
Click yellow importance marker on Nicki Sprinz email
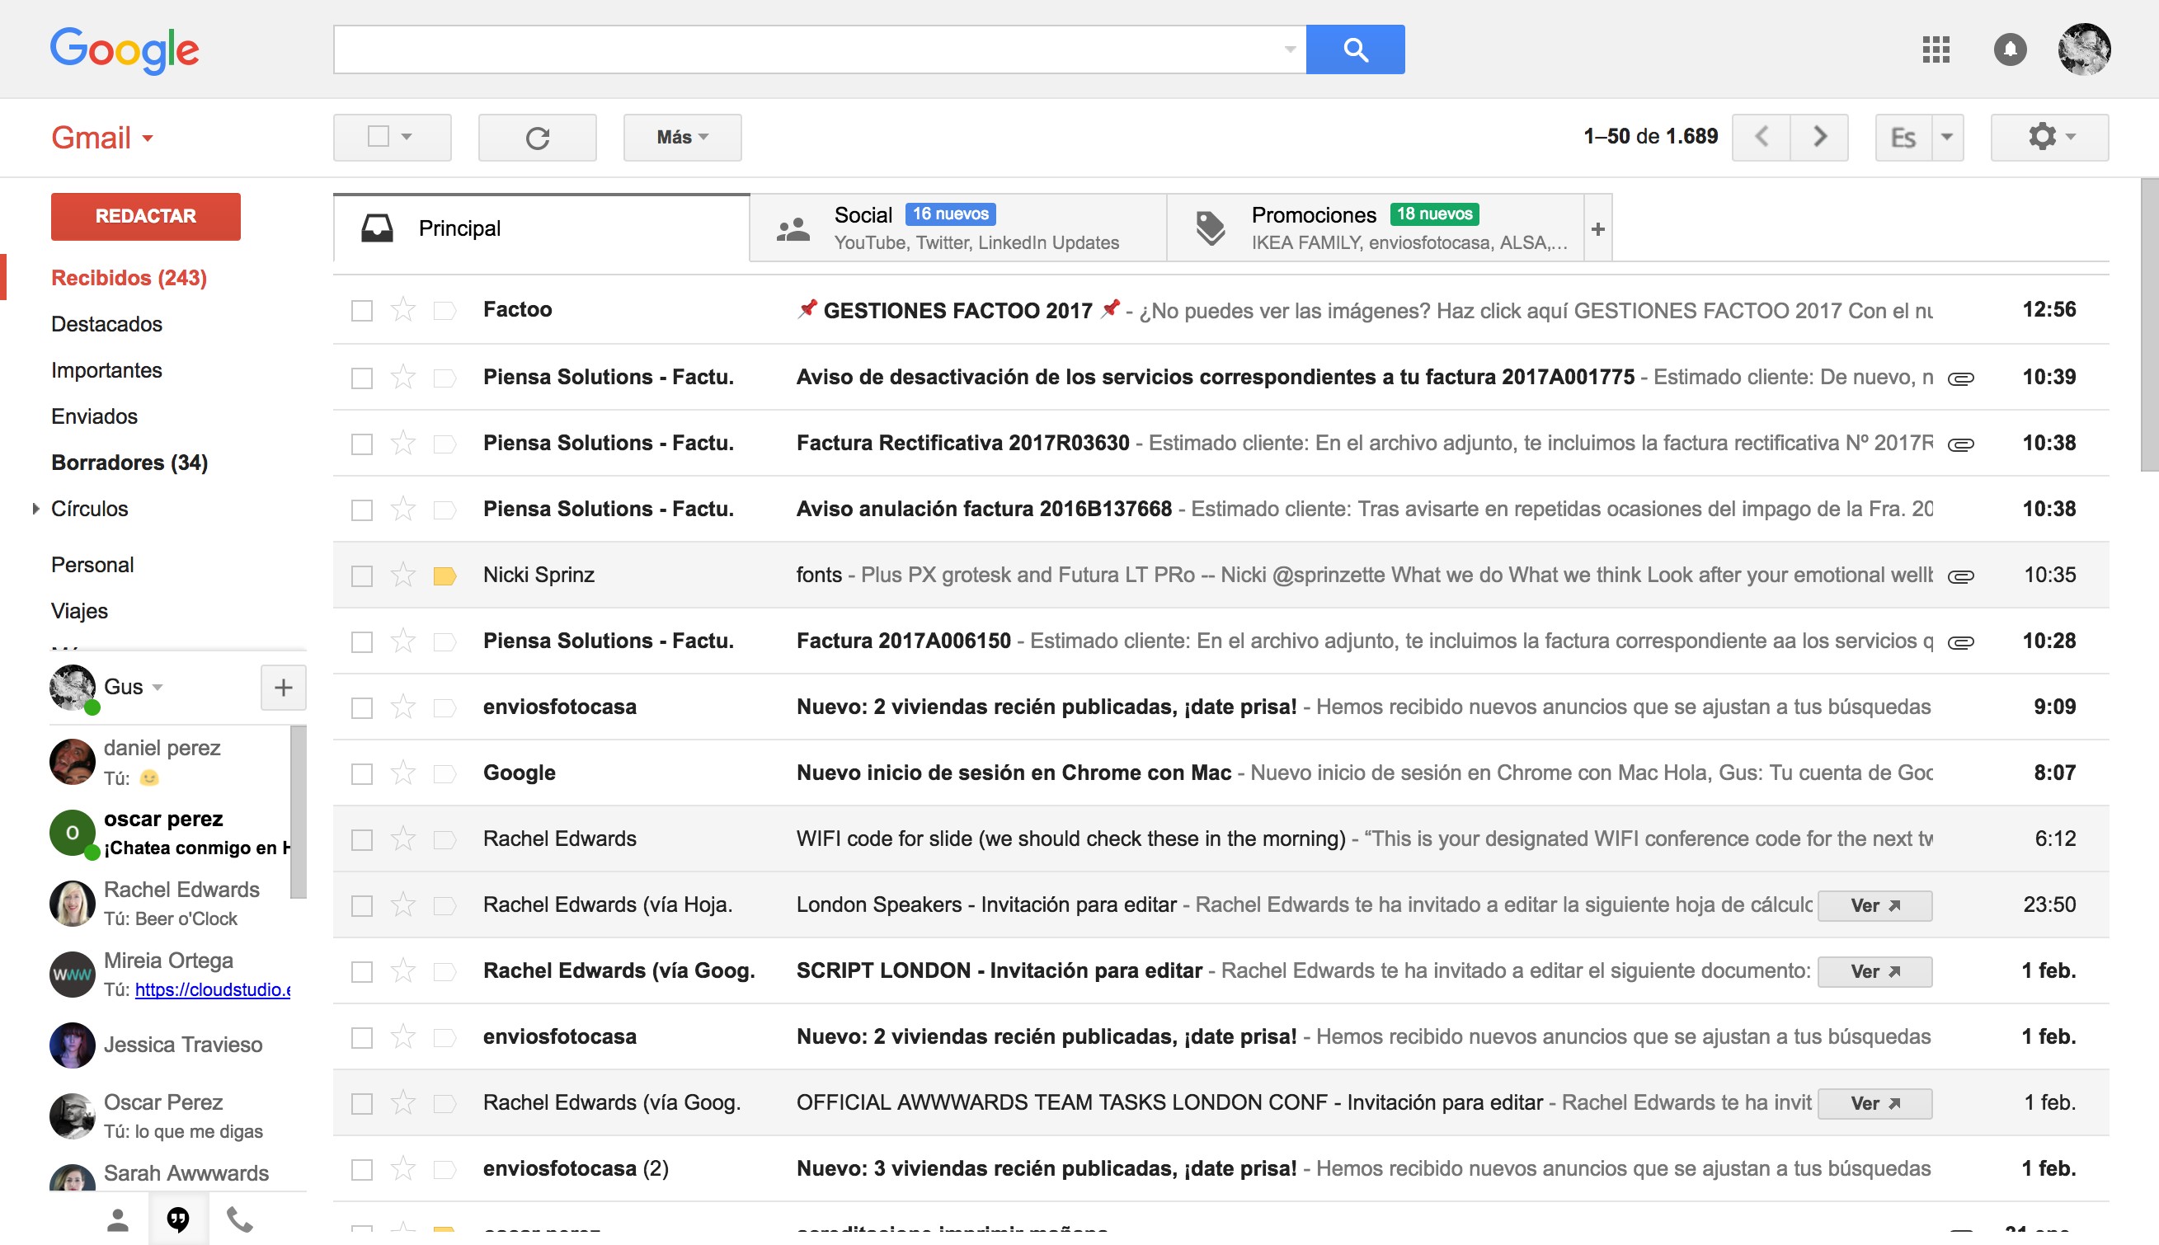(x=444, y=576)
